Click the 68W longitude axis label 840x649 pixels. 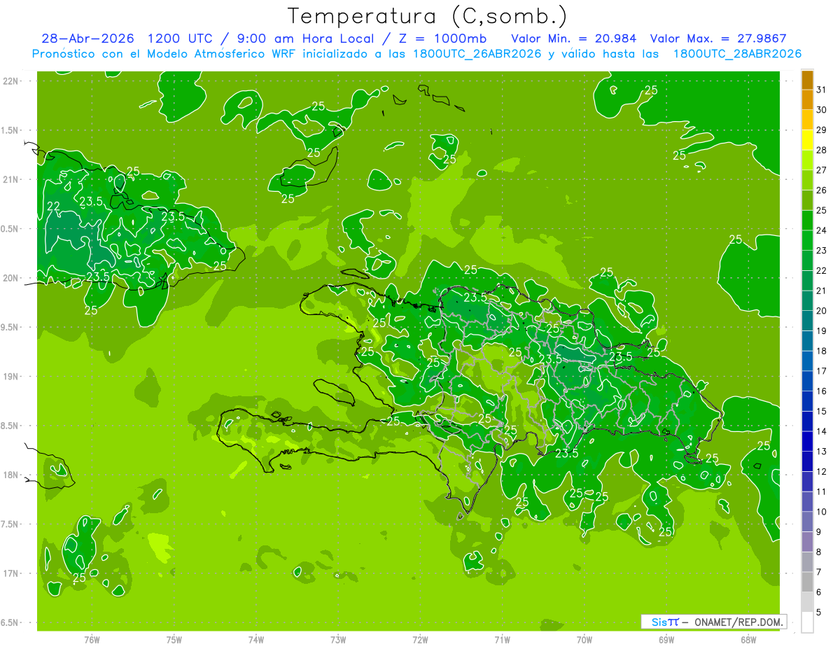[x=748, y=640]
